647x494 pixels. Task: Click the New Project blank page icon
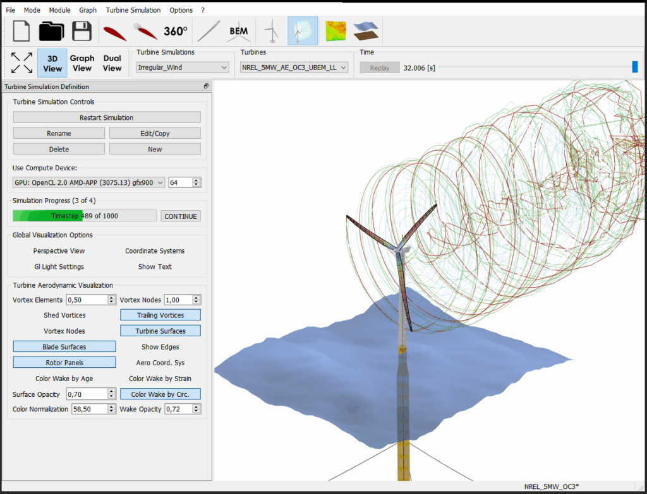click(x=21, y=31)
